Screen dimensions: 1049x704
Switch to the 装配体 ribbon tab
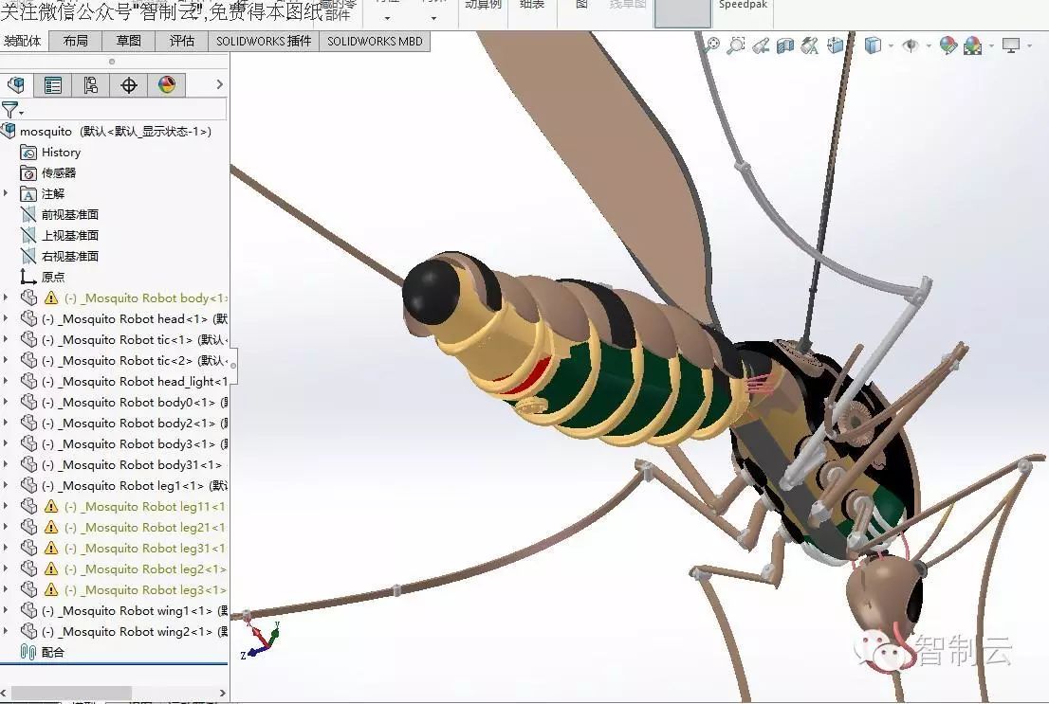point(22,41)
